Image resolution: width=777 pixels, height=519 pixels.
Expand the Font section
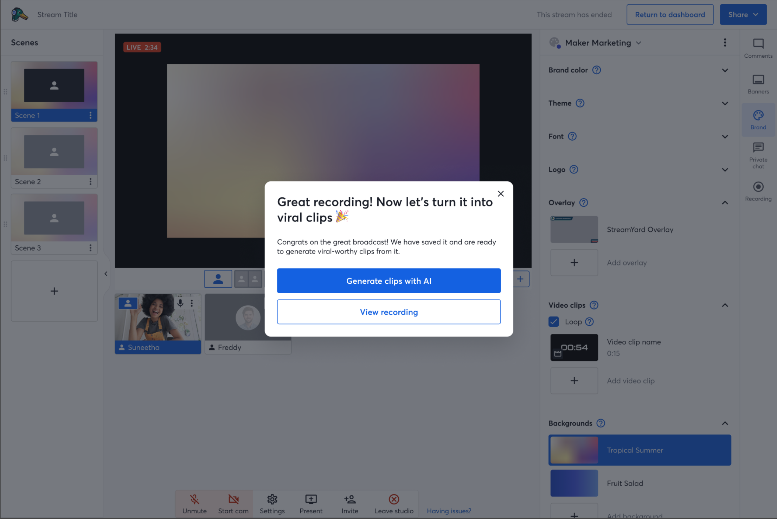725,136
